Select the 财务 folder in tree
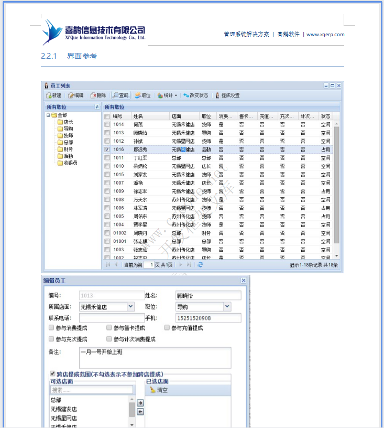384x428 pixels. [x=65, y=149]
